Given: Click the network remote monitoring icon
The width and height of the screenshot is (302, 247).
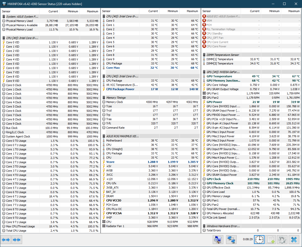Looking at the screenshot, I should click(231, 240).
